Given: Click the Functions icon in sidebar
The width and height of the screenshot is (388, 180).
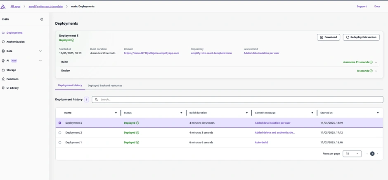Looking at the screenshot, I should coord(3,79).
